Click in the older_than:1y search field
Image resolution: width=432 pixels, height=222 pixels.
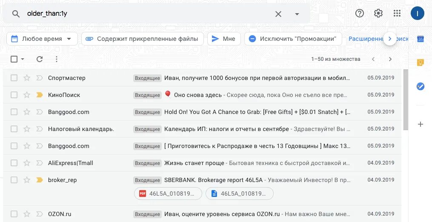point(149,14)
